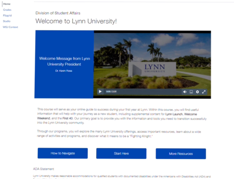Click the video captions icon beside the gear
The height and width of the screenshot is (179, 234).
191,92
